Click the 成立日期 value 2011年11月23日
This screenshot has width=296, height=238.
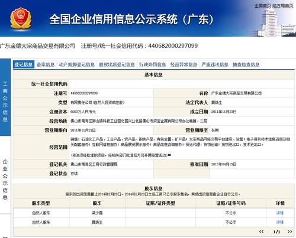(224, 112)
